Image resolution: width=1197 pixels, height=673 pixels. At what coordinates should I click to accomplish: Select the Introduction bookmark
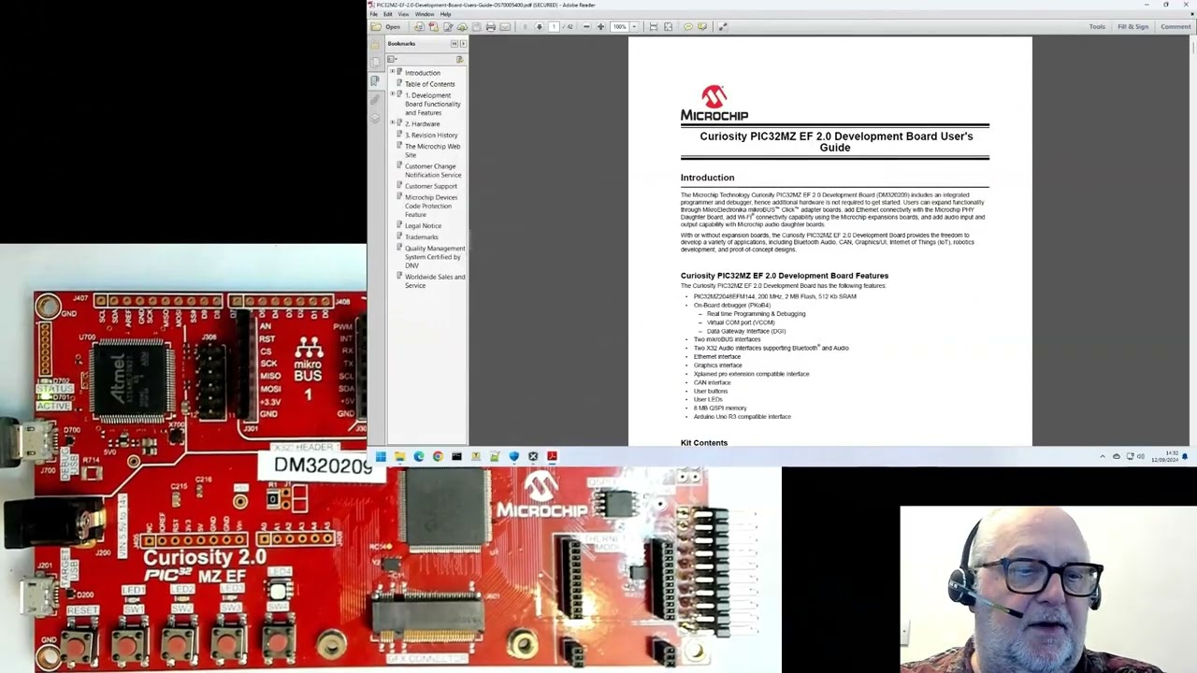tap(422, 73)
